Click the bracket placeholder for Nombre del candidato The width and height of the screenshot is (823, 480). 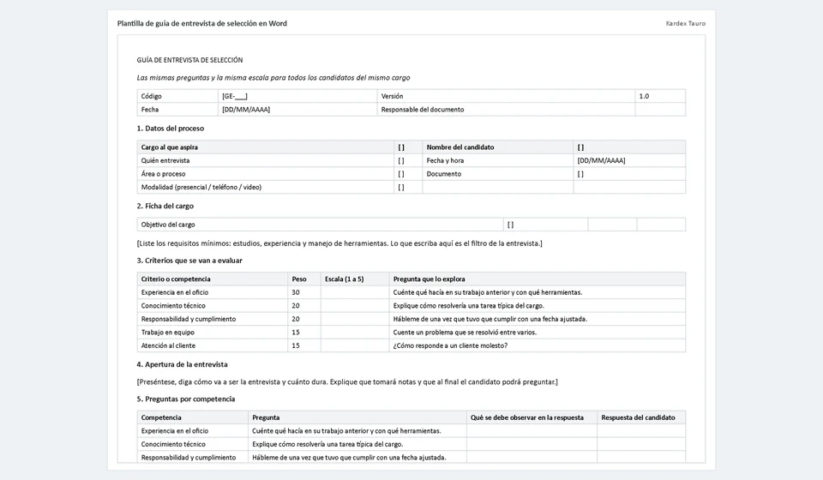point(580,147)
